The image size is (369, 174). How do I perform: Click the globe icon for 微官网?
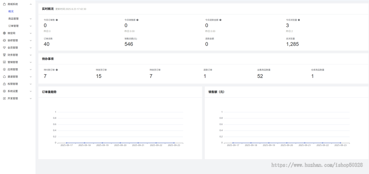4,33
